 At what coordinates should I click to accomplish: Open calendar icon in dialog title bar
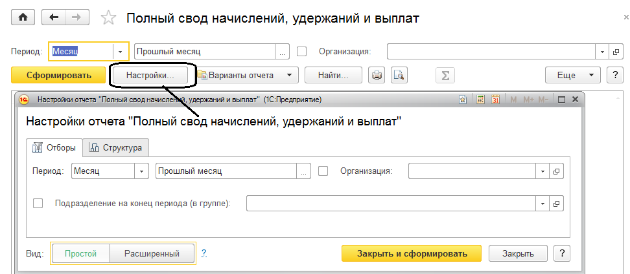coord(496,100)
